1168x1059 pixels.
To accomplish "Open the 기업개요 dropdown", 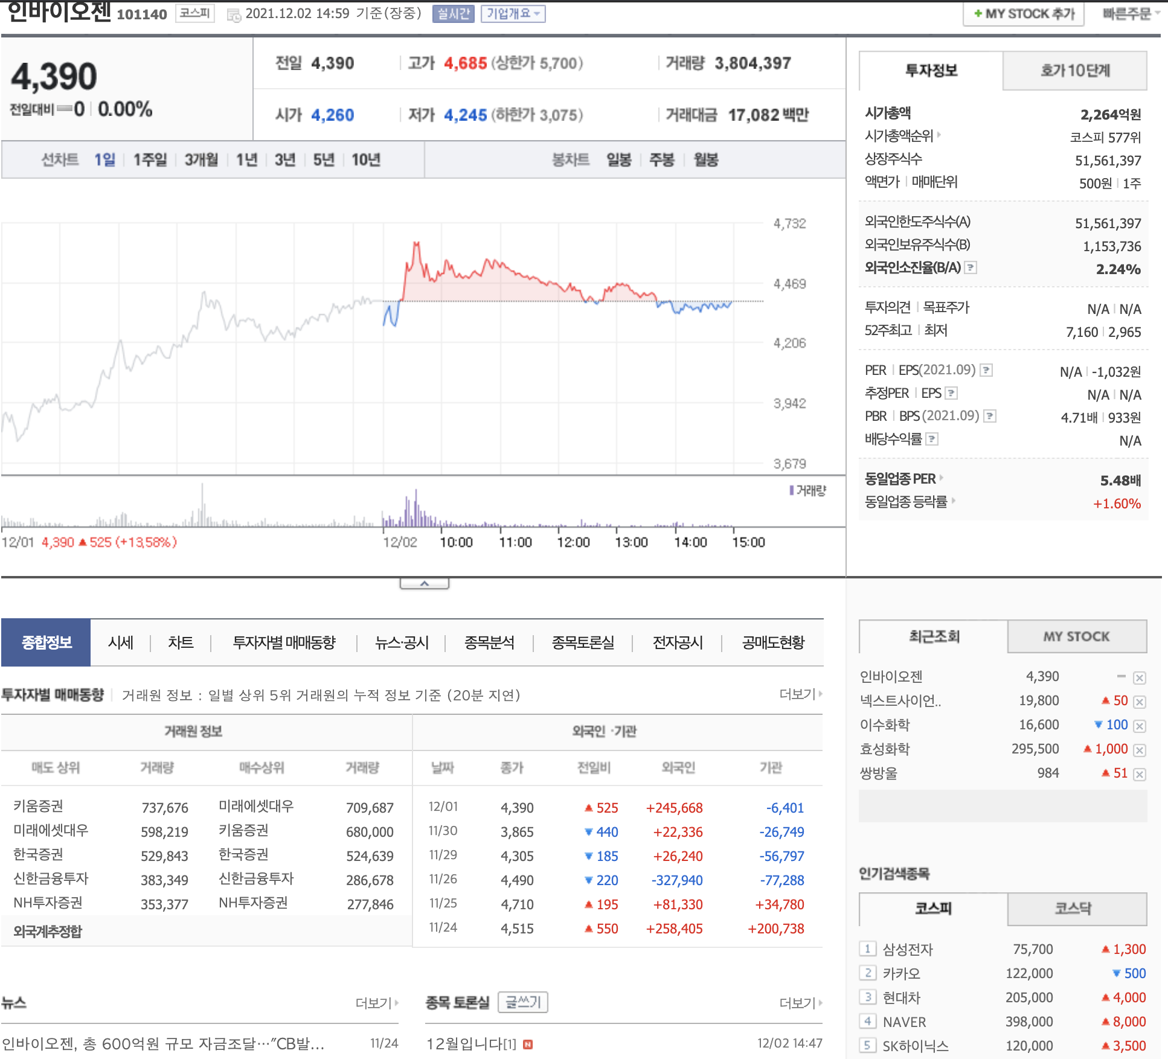I will pyautogui.click(x=513, y=14).
